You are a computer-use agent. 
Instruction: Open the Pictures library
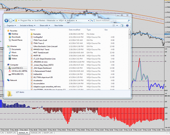tap(15, 55)
